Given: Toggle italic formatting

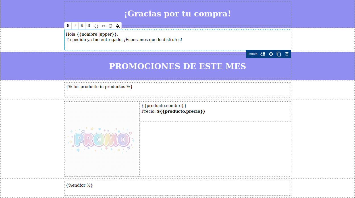Looking at the screenshot, I should tap(75, 26).
